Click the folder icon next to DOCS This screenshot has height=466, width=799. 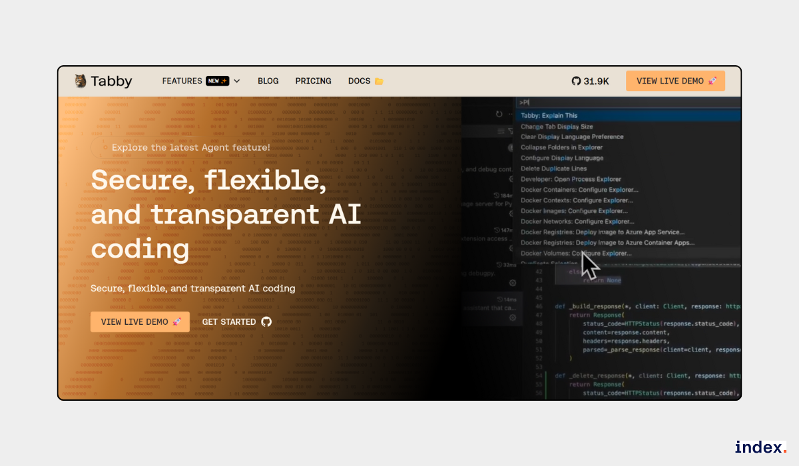tap(377, 81)
